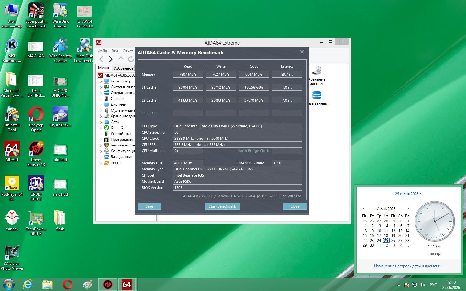Expand the DirectX tree node

pos(101,128)
